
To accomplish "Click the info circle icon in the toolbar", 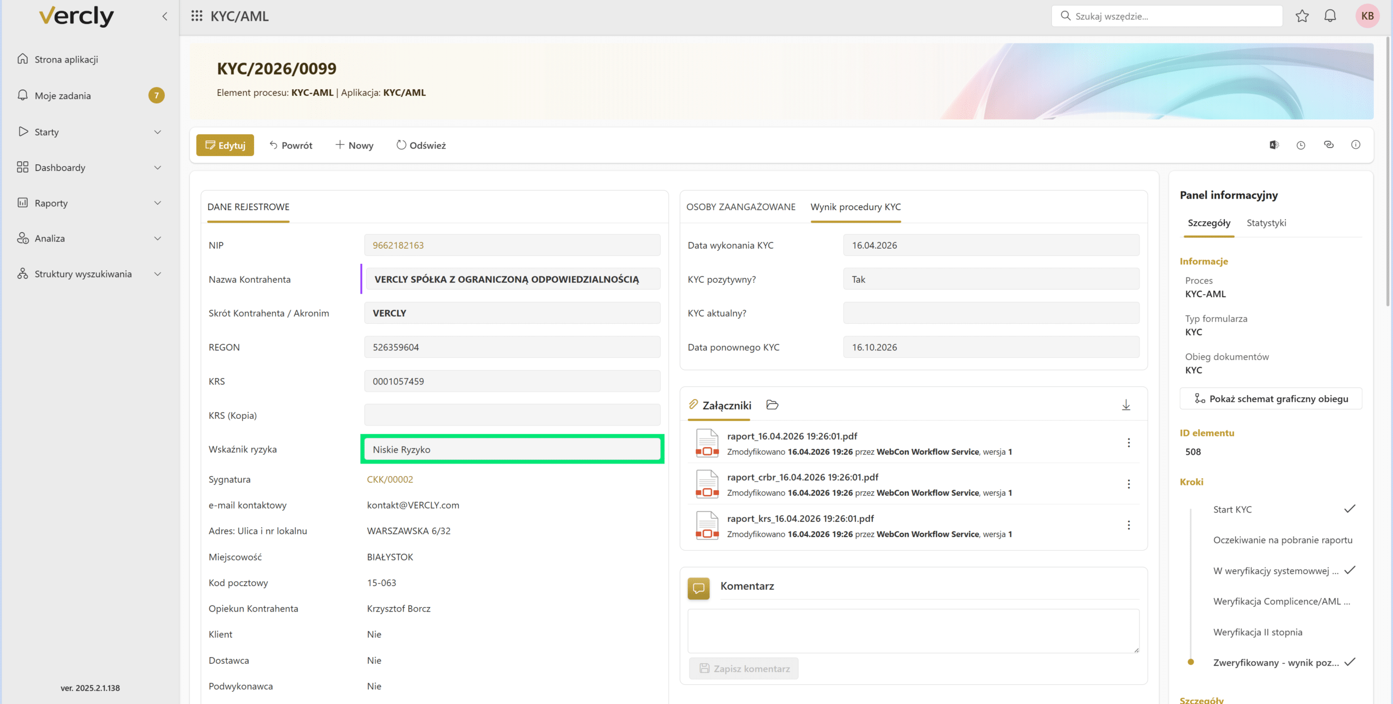I will 1355,145.
